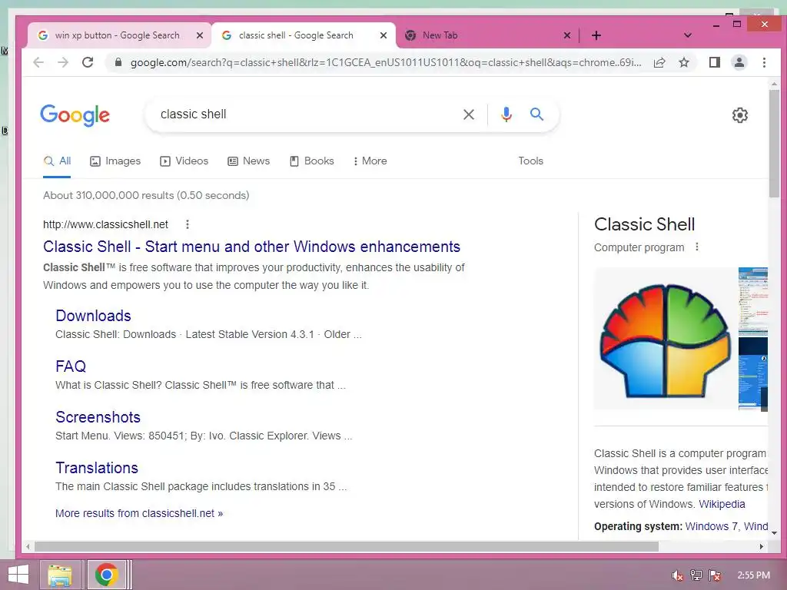Screen dimensions: 787x590
Task: Click the scroll down arrow
Action: pyautogui.click(x=774, y=533)
